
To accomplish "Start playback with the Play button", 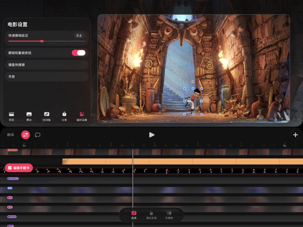I will [151, 135].
